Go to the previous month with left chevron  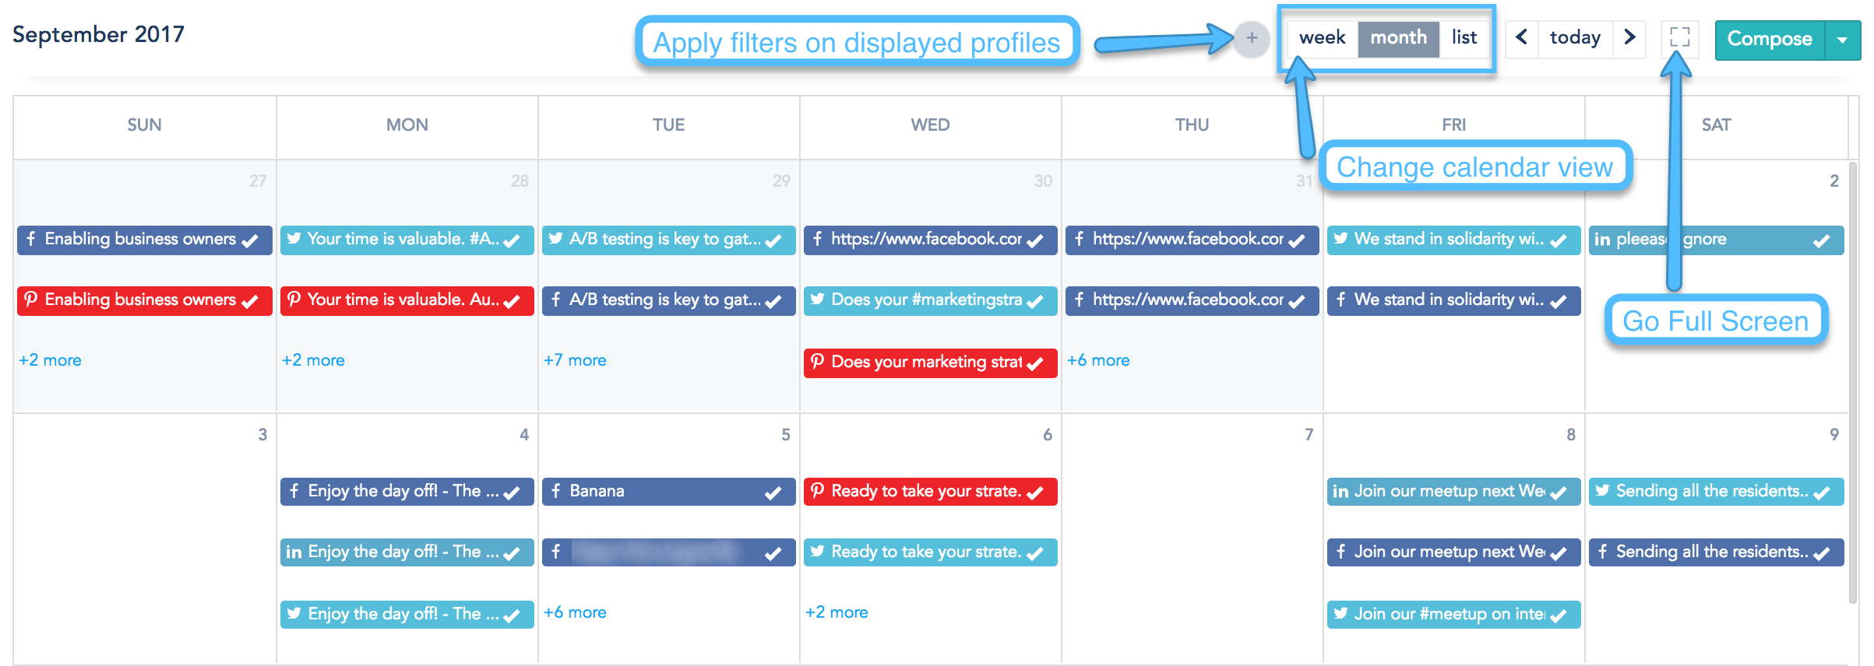tap(1521, 37)
